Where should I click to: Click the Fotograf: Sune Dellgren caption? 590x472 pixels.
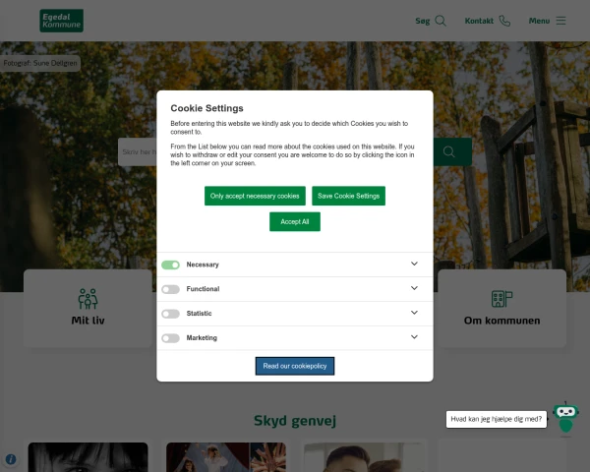tap(40, 63)
